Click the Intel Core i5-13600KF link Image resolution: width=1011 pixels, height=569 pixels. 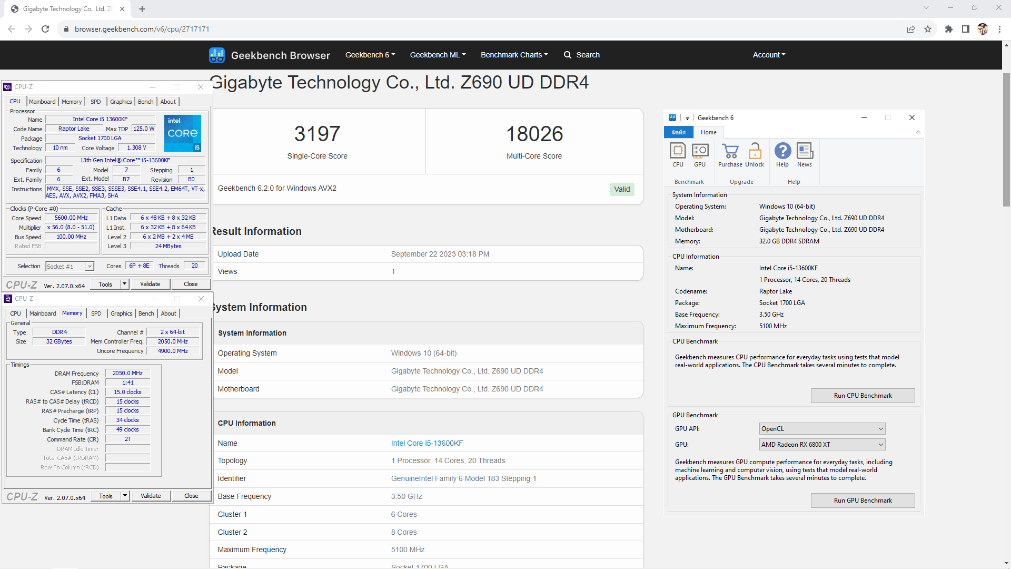coord(427,443)
